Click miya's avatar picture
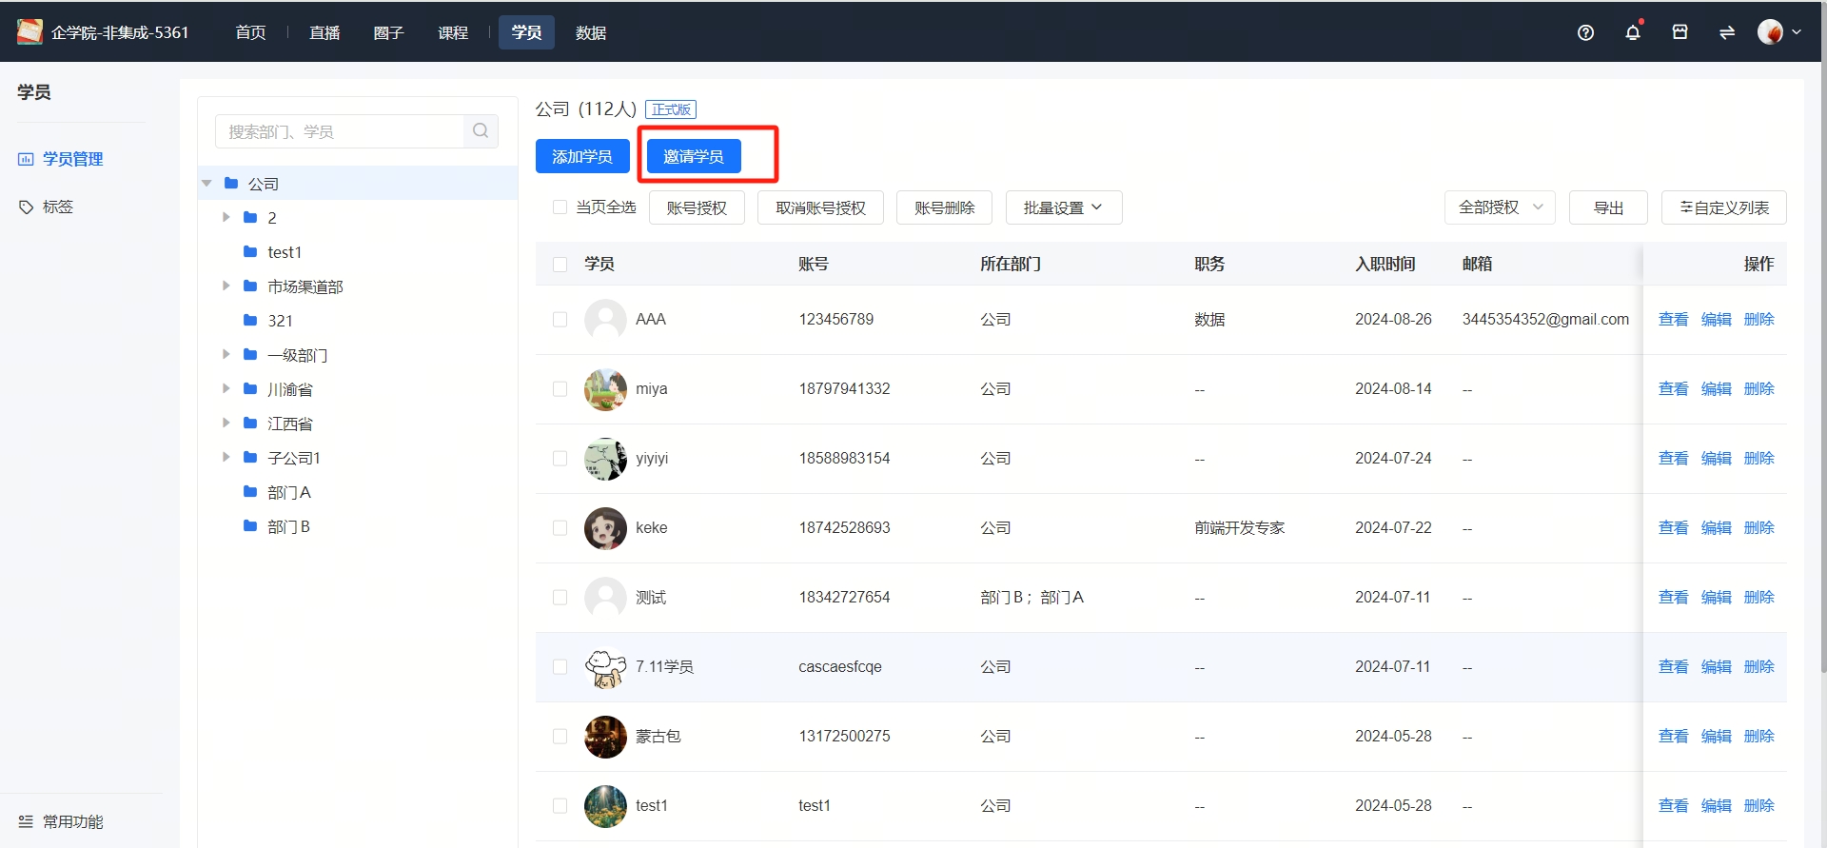The image size is (1827, 848). [605, 389]
